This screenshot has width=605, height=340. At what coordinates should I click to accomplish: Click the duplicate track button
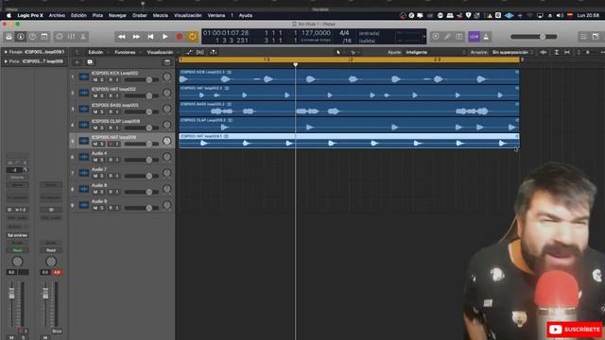click(90, 62)
